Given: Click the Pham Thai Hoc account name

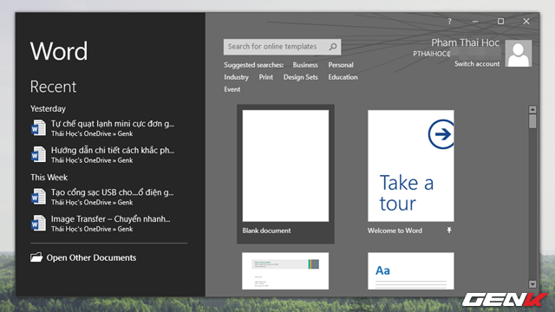Looking at the screenshot, I should coord(465,42).
